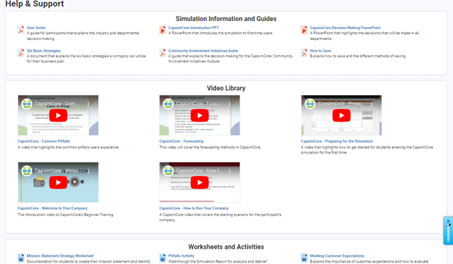Play the Common Pitfalls video
Viewport: 453px width, 264px height.
[58, 116]
